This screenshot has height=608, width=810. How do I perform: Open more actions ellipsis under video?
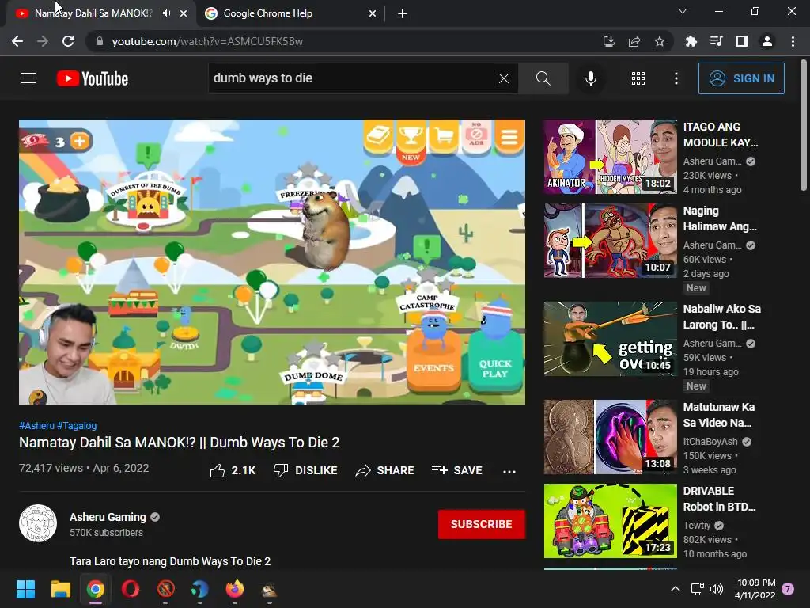click(509, 471)
